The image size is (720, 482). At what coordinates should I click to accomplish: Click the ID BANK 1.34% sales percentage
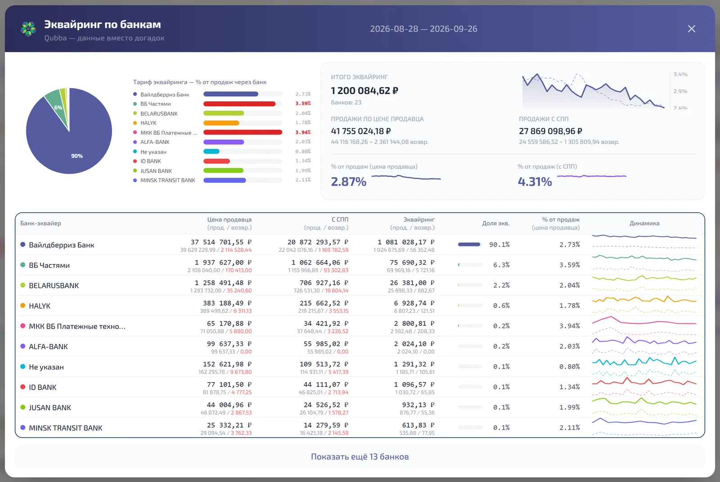click(x=570, y=387)
